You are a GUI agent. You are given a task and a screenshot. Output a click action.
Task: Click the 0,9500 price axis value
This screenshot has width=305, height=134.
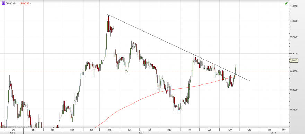point(294,37)
